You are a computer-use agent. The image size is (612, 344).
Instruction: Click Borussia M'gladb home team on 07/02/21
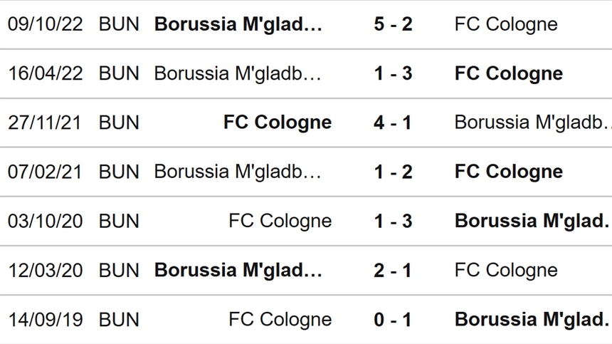238,172
